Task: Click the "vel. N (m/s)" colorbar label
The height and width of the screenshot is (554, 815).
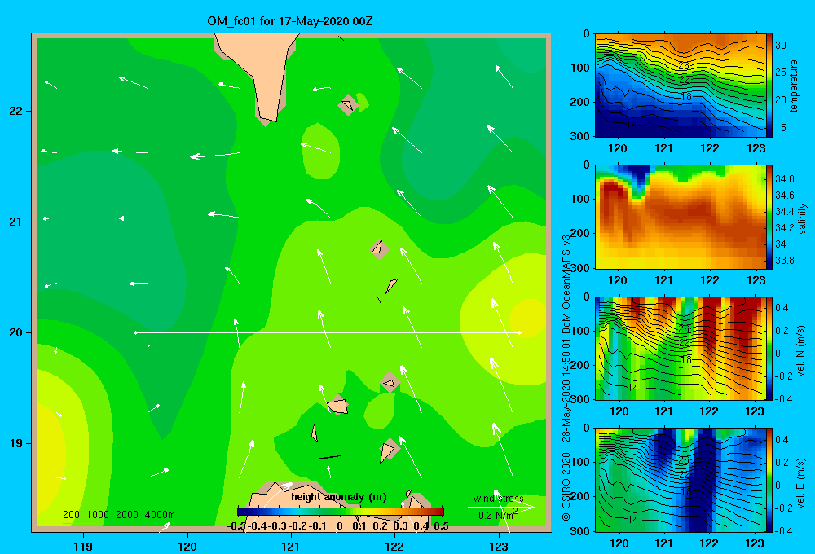Action: pyautogui.click(x=801, y=351)
